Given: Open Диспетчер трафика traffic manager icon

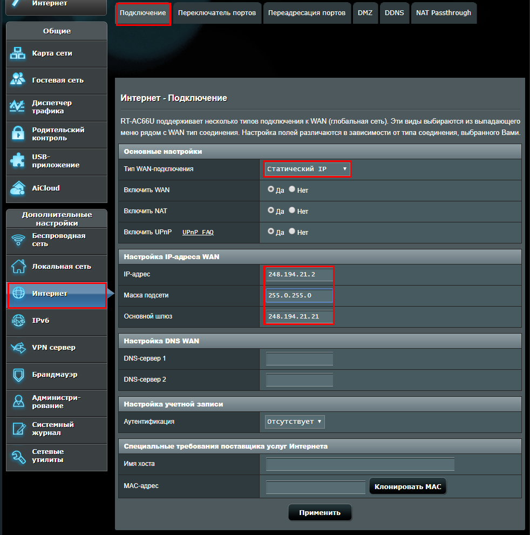Looking at the screenshot, I should tap(18, 107).
